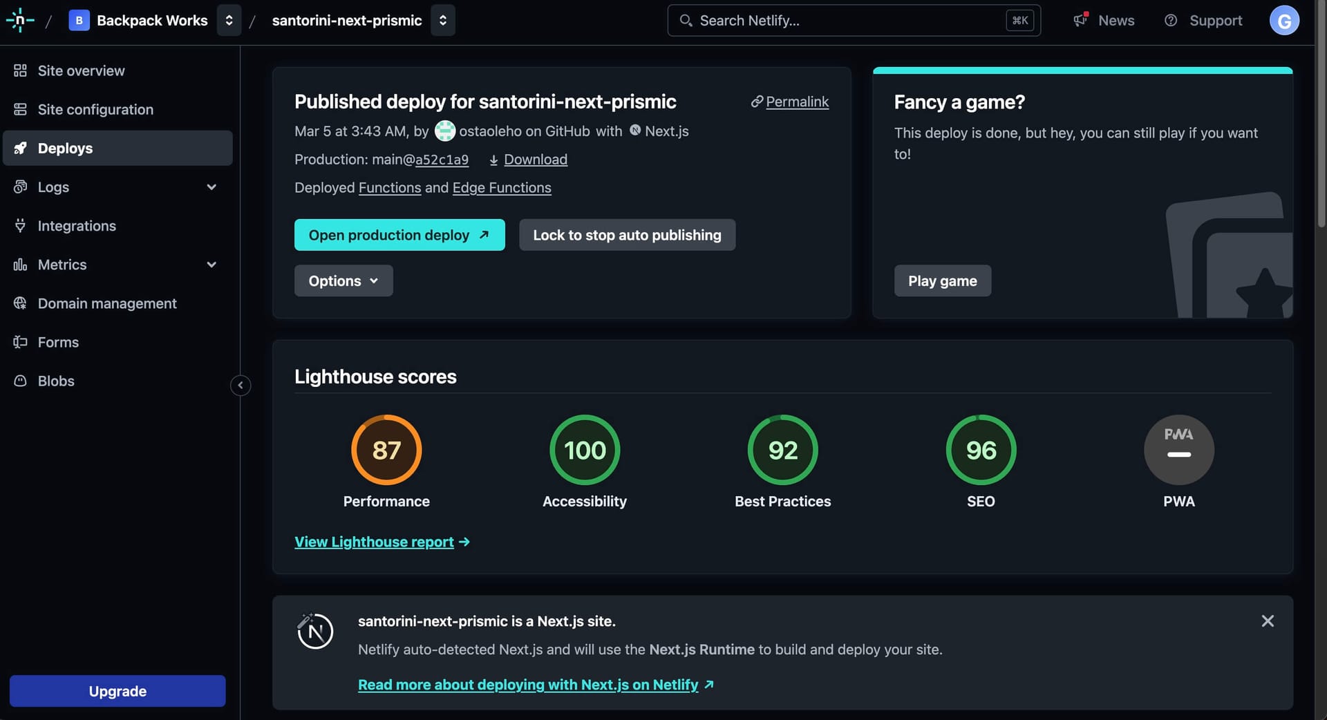Viewport: 1327px width, 720px height.
Task: Click the Netlify logo in the top-left corner
Action: click(x=19, y=20)
